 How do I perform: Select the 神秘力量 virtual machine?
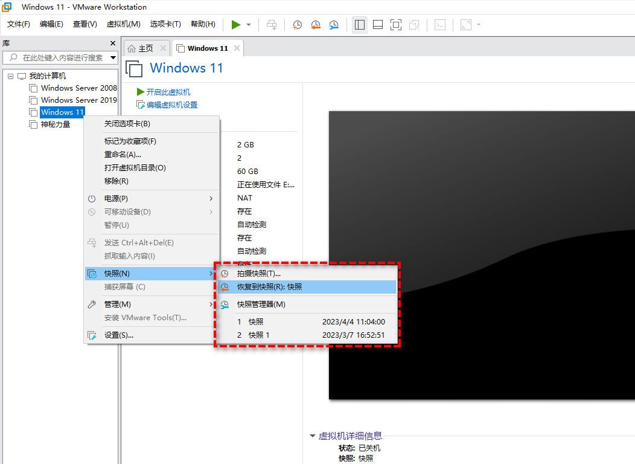(x=56, y=124)
